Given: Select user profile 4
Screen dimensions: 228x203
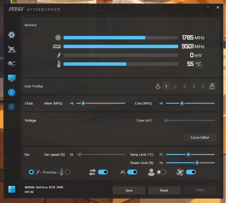Looking at the screenshot, I should 194,86.
